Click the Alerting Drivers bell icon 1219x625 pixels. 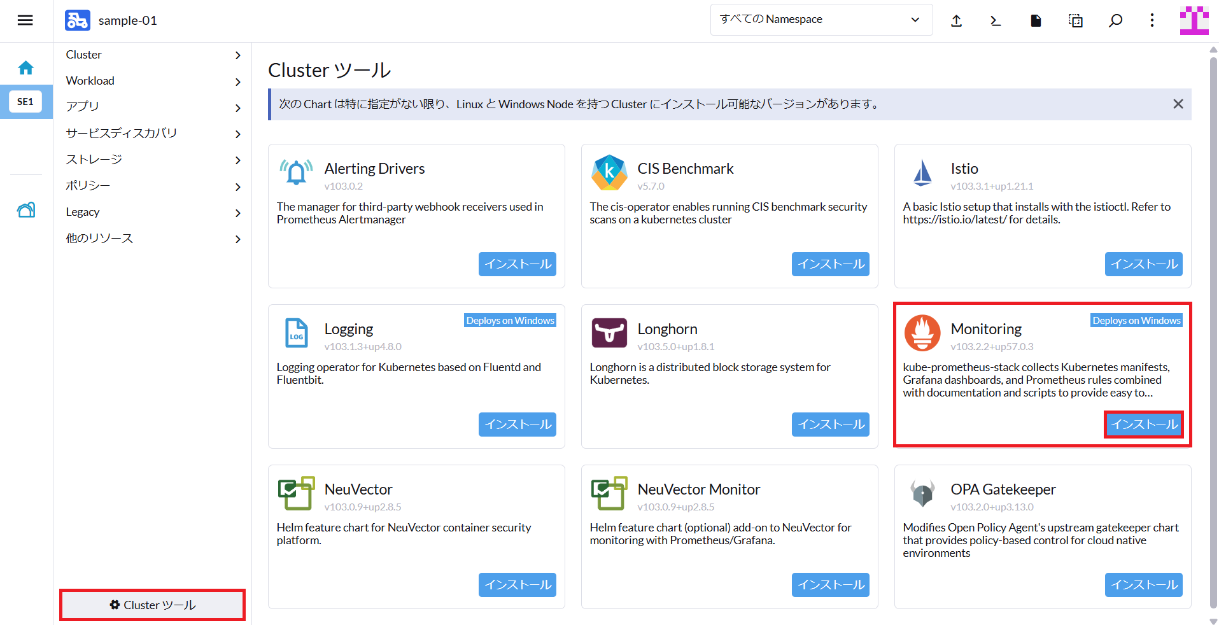point(296,172)
